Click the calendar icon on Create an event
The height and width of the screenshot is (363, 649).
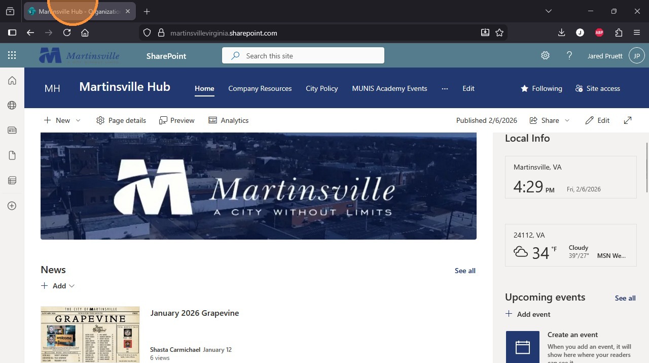tap(523, 347)
